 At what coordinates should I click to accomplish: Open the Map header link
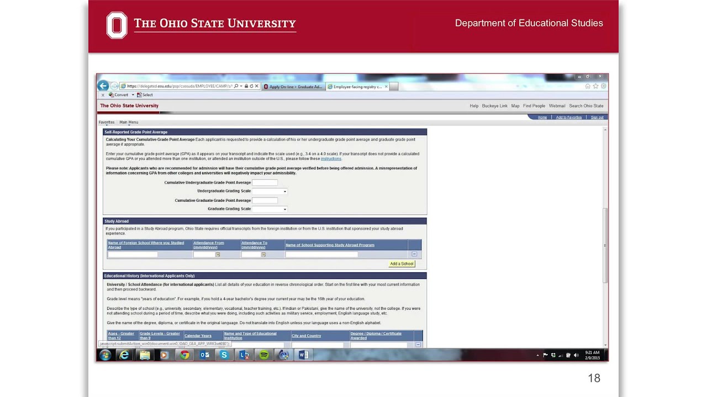point(515,106)
